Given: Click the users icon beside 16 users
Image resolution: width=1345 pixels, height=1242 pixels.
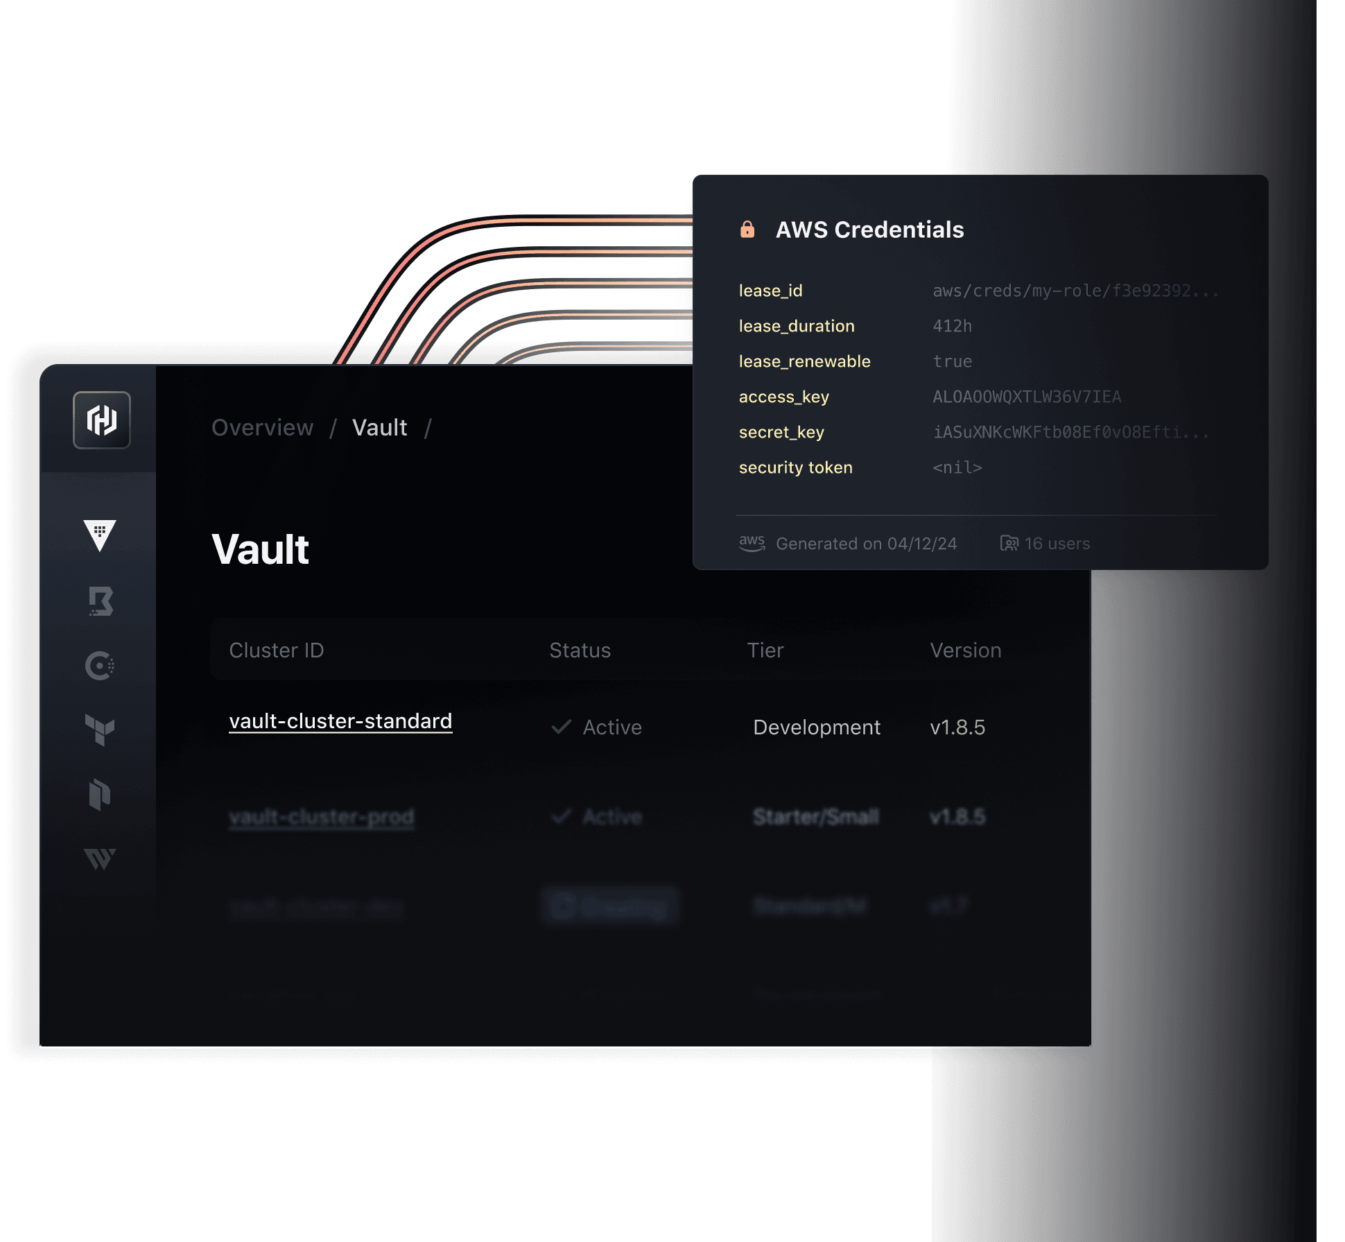Looking at the screenshot, I should click(1010, 544).
